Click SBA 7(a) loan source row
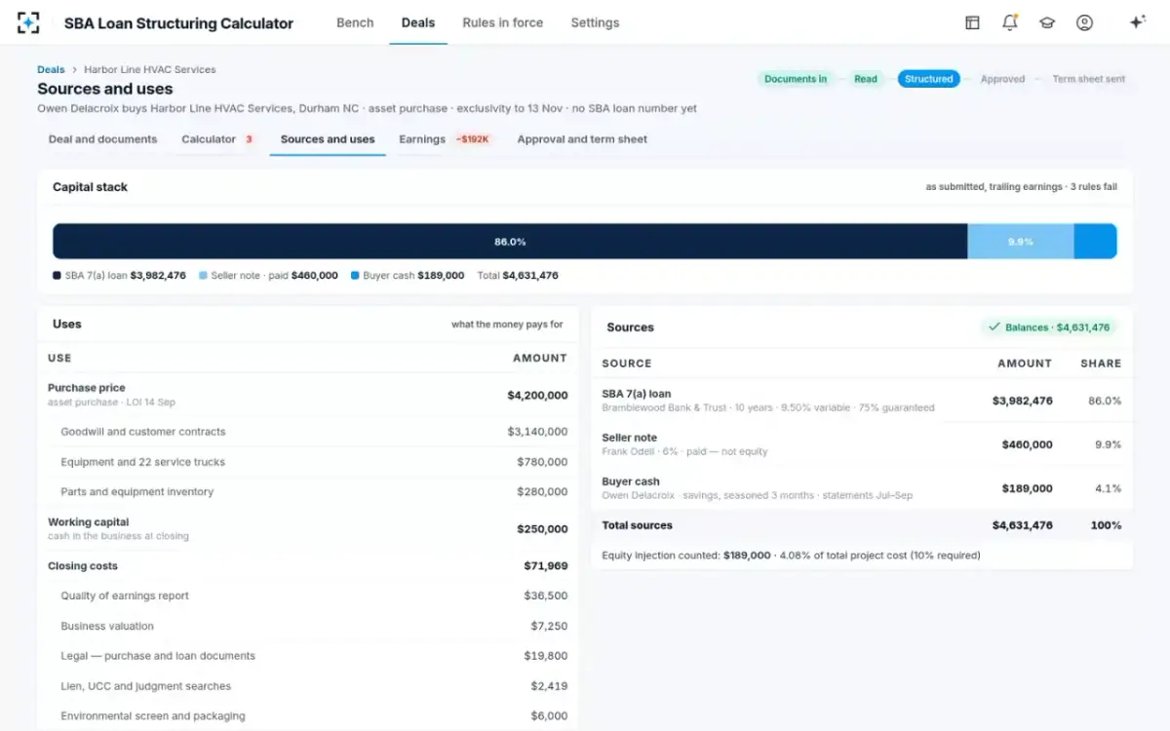1170x731 pixels. [x=862, y=401]
